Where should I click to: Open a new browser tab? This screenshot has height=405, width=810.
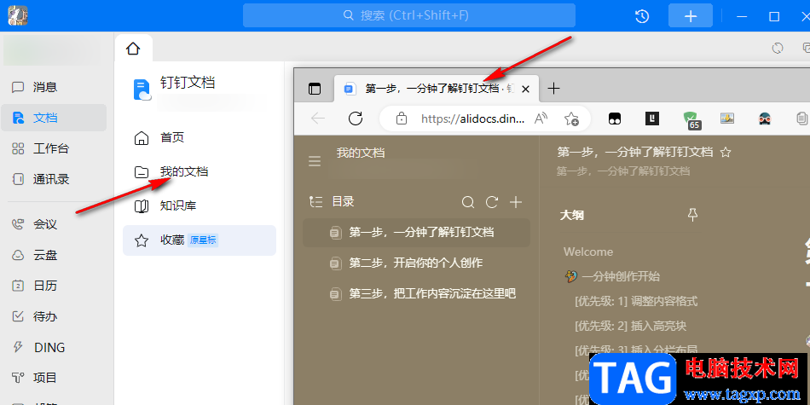pos(553,89)
